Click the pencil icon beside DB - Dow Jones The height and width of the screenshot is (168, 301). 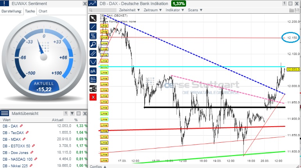tap(32, 152)
